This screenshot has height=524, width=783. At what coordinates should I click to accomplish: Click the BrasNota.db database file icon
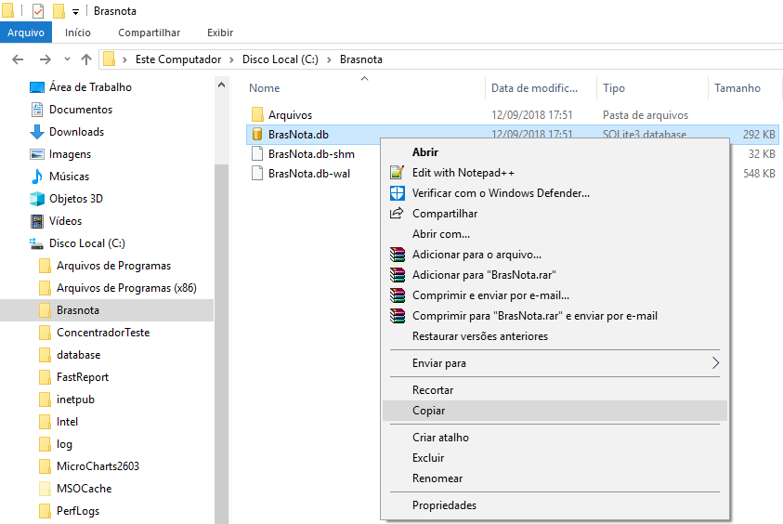pyautogui.click(x=257, y=134)
